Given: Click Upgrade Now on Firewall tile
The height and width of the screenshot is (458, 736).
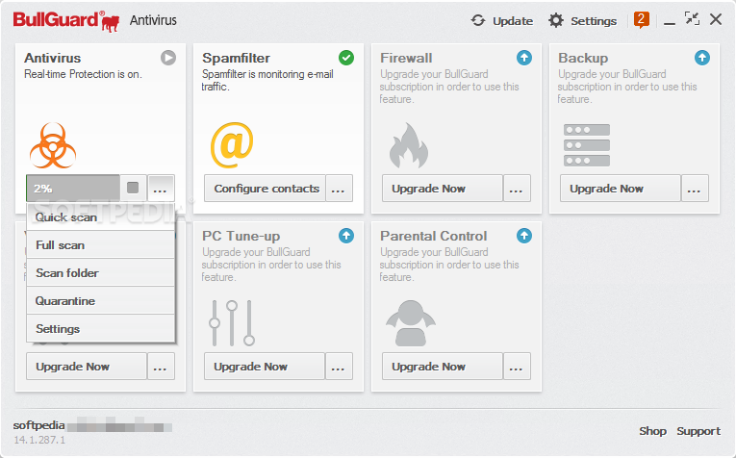Looking at the screenshot, I should 443,189.
